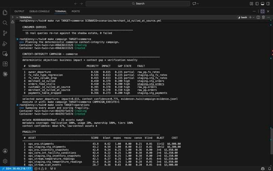Viewport: 273px width, 171px height.
Task: Click the search box in title bar
Action: tap(138, 3)
